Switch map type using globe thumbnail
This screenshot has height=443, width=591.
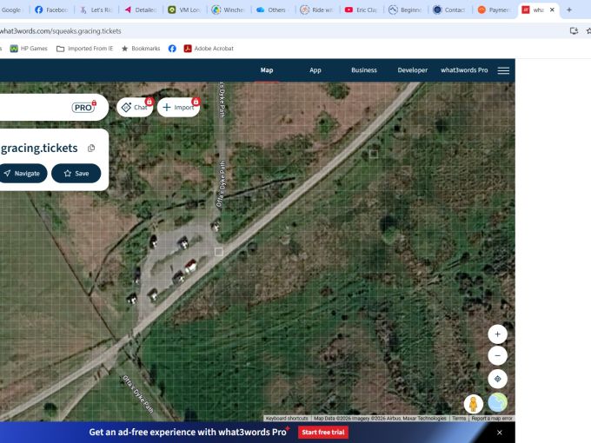[x=497, y=403]
